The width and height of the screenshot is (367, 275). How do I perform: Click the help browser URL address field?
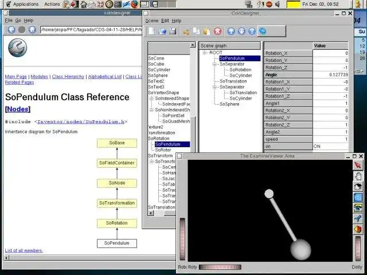91,30
